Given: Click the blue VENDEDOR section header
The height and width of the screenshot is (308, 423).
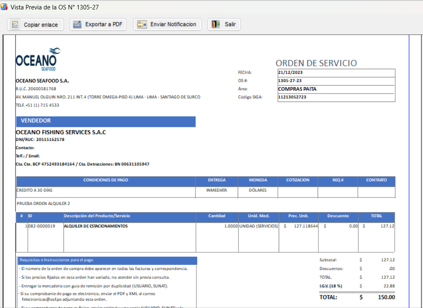Looking at the screenshot, I should point(105,121).
